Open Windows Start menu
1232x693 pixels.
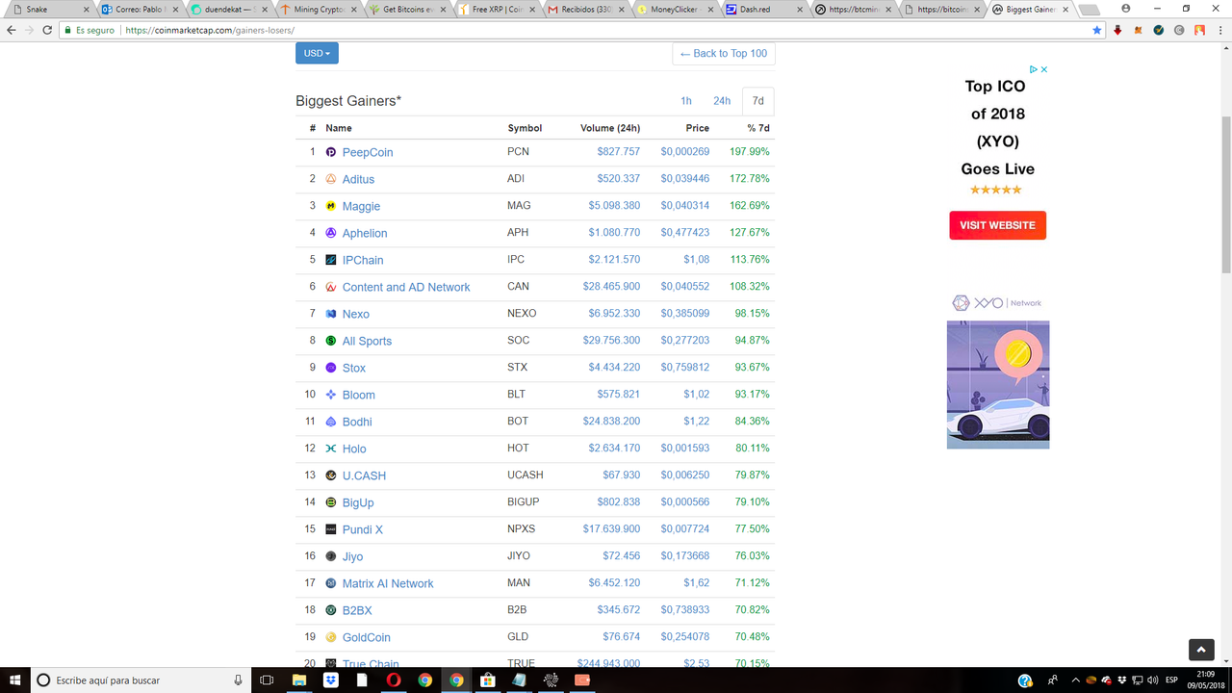(14, 680)
